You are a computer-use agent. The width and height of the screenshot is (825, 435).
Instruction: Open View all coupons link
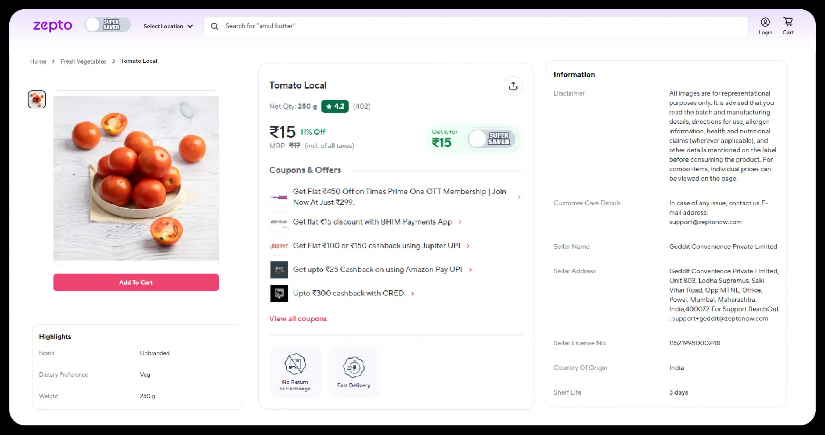(298, 319)
